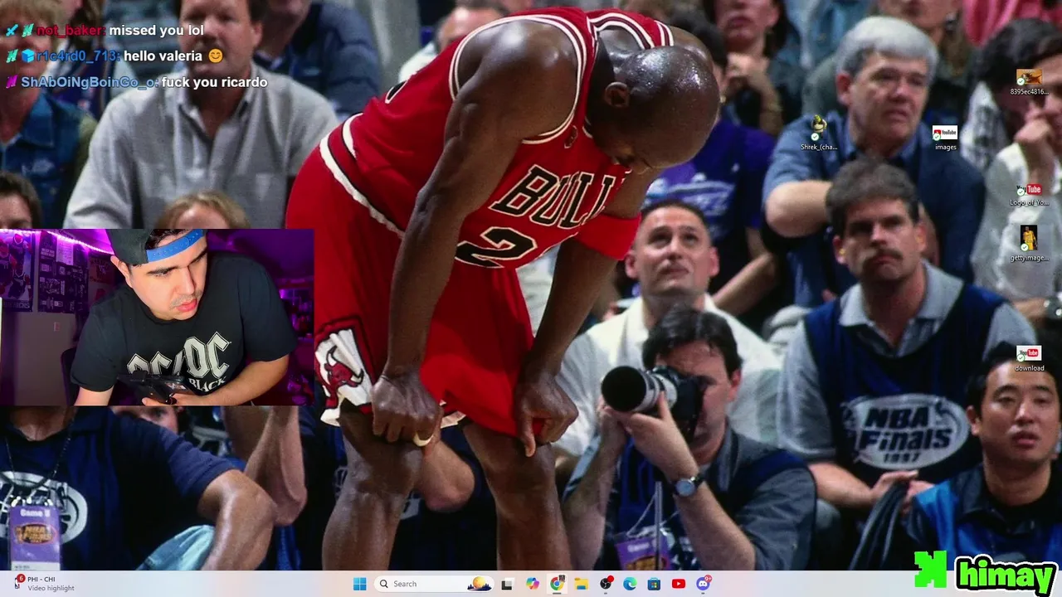Click chat username not_baker

point(71,31)
